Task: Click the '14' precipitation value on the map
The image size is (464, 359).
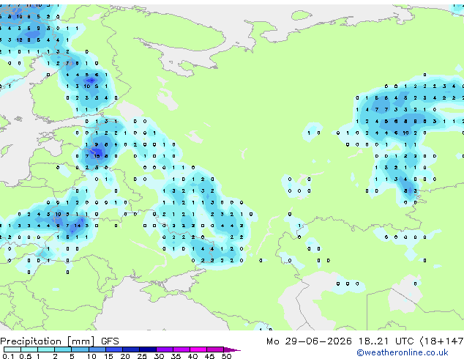Action: (78, 226)
